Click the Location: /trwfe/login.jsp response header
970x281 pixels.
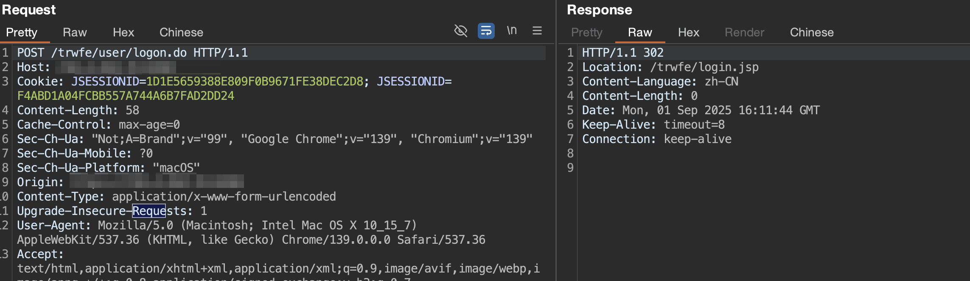point(670,67)
